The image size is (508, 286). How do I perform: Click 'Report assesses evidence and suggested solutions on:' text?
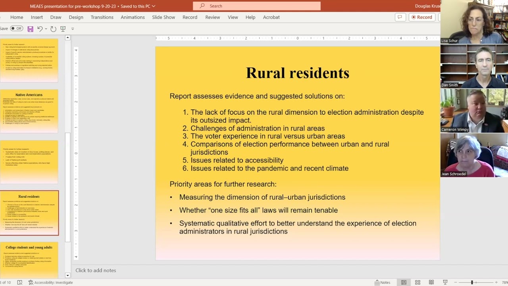click(257, 96)
